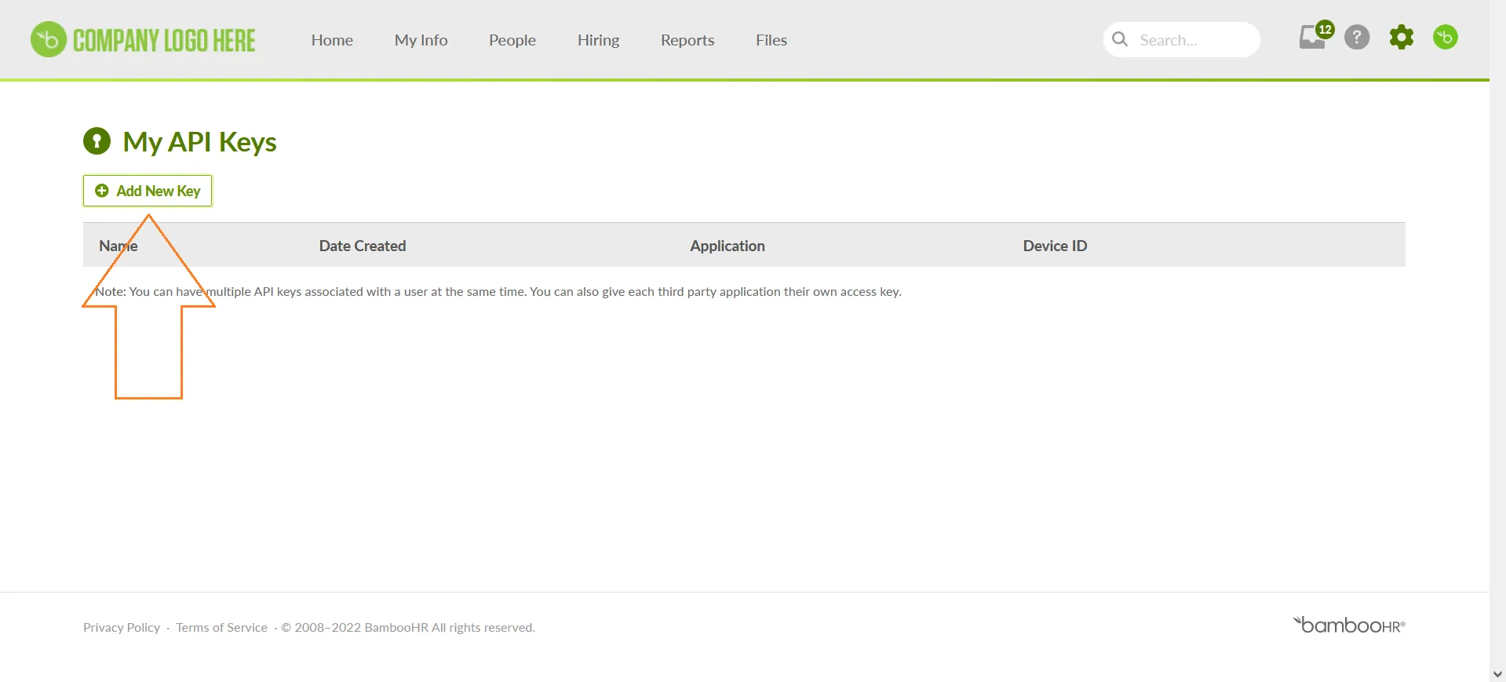Image resolution: width=1506 pixels, height=682 pixels.
Task: Click the keyhole icon beside My API Keys
Action: pyautogui.click(x=97, y=141)
